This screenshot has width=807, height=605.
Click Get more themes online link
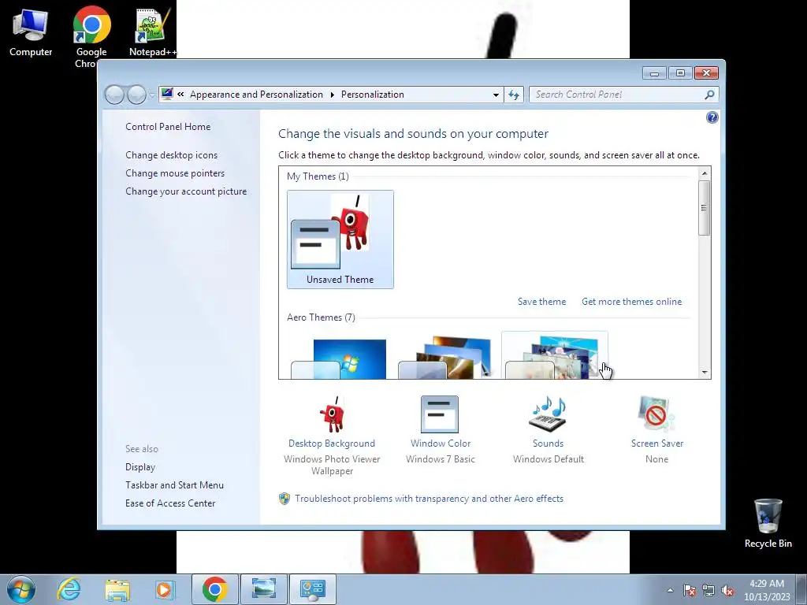pos(631,302)
